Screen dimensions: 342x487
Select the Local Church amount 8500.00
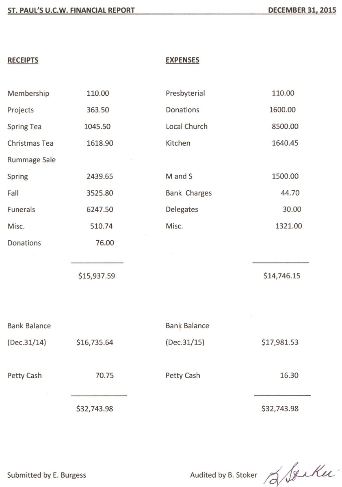click(x=285, y=127)
